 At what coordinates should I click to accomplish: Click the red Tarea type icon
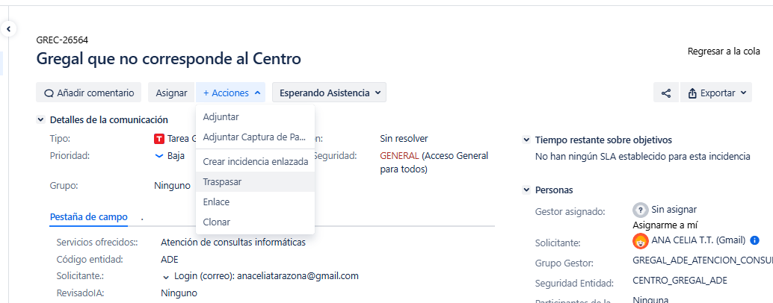pos(158,139)
